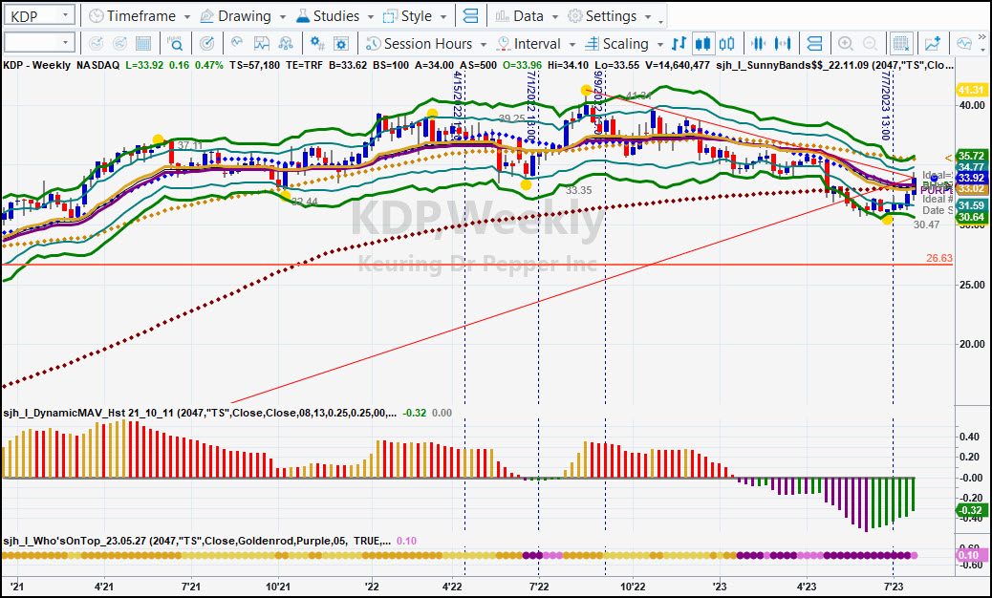Zoom in using the magnifier plus icon
The image size is (992, 598).
(x=845, y=44)
